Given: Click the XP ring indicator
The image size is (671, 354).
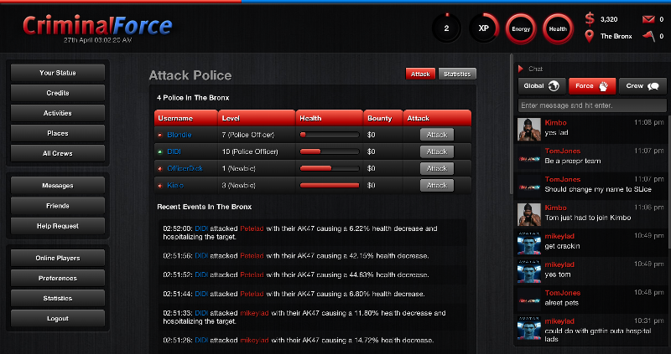Looking at the screenshot, I should tap(484, 28).
